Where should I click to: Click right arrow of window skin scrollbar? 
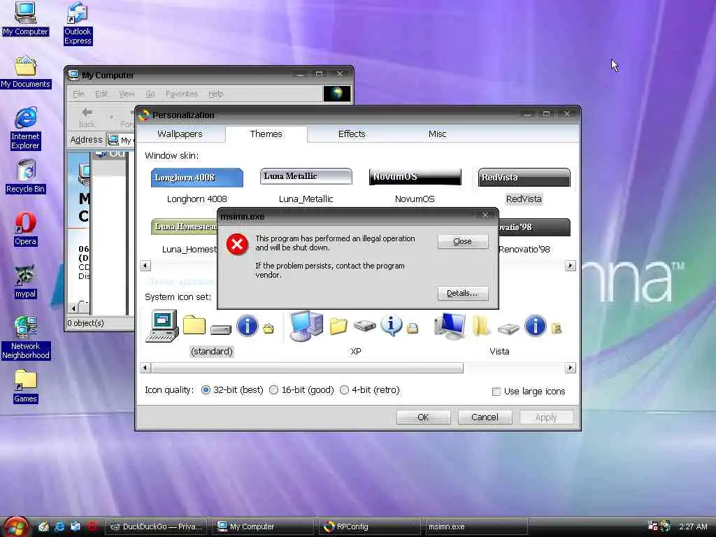click(571, 266)
